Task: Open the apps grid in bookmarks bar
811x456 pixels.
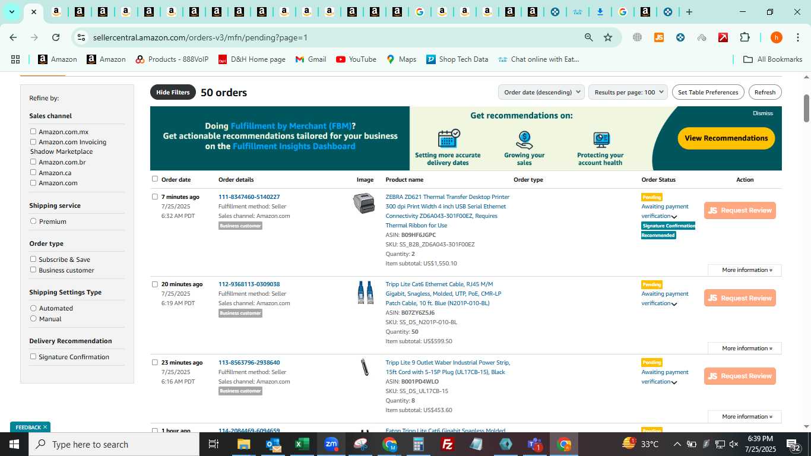Action: [x=15, y=59]
